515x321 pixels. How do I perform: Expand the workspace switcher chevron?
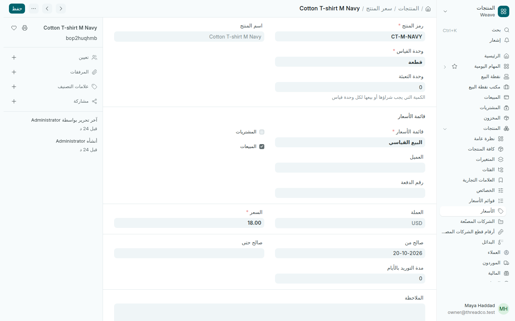[445, 11]
